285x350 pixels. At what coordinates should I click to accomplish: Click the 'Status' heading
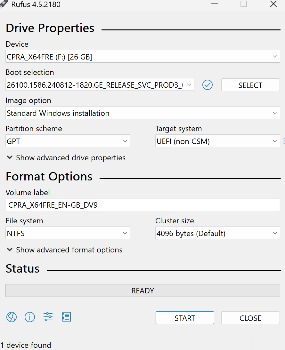coord(22,268)
